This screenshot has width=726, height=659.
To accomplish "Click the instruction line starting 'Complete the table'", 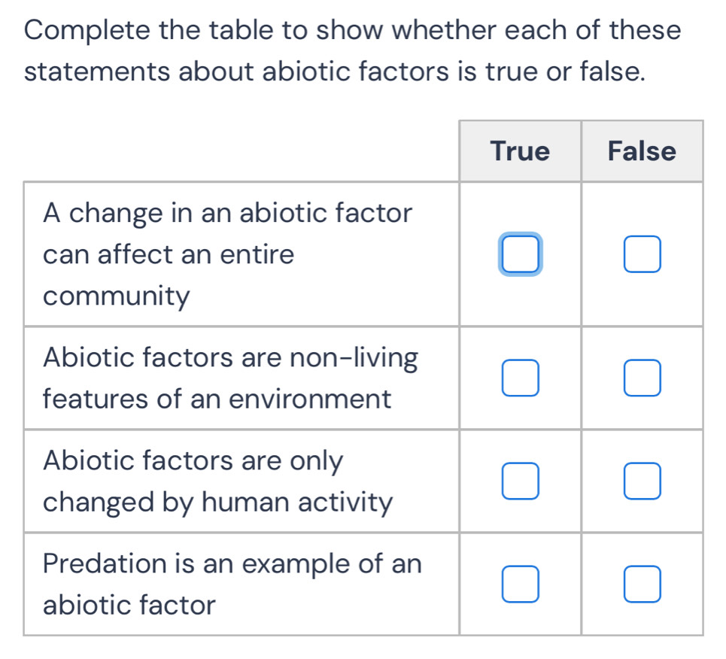I will pyautogui.click(x=352, y=31).
